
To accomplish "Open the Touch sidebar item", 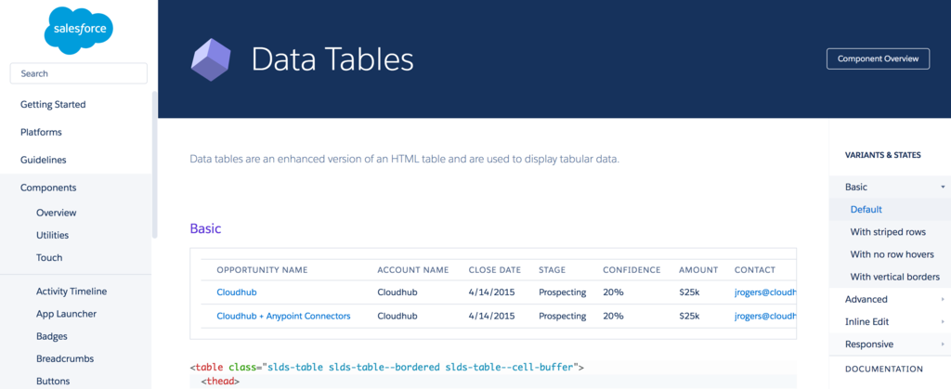I will point(49,257).
